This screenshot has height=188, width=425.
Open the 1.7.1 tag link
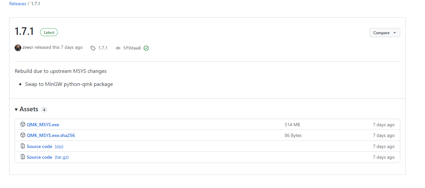click(103, 48)
